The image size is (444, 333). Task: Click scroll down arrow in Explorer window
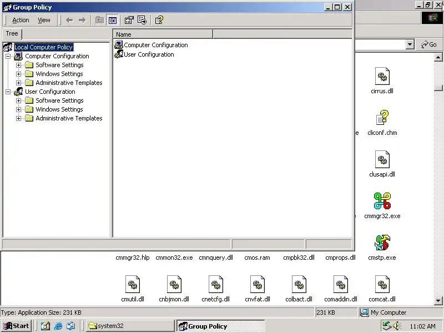click(x=438, y=301)
